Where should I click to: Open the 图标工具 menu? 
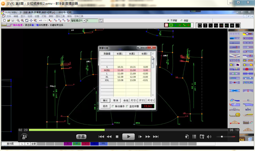[60, 16]
